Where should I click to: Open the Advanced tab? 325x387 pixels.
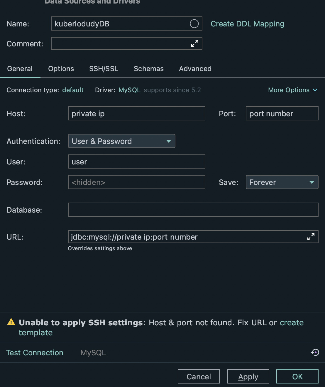click(195, 69)
